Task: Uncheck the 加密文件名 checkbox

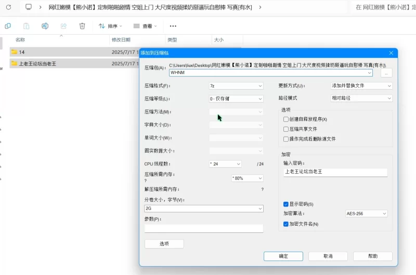Action: pos(285,224)
